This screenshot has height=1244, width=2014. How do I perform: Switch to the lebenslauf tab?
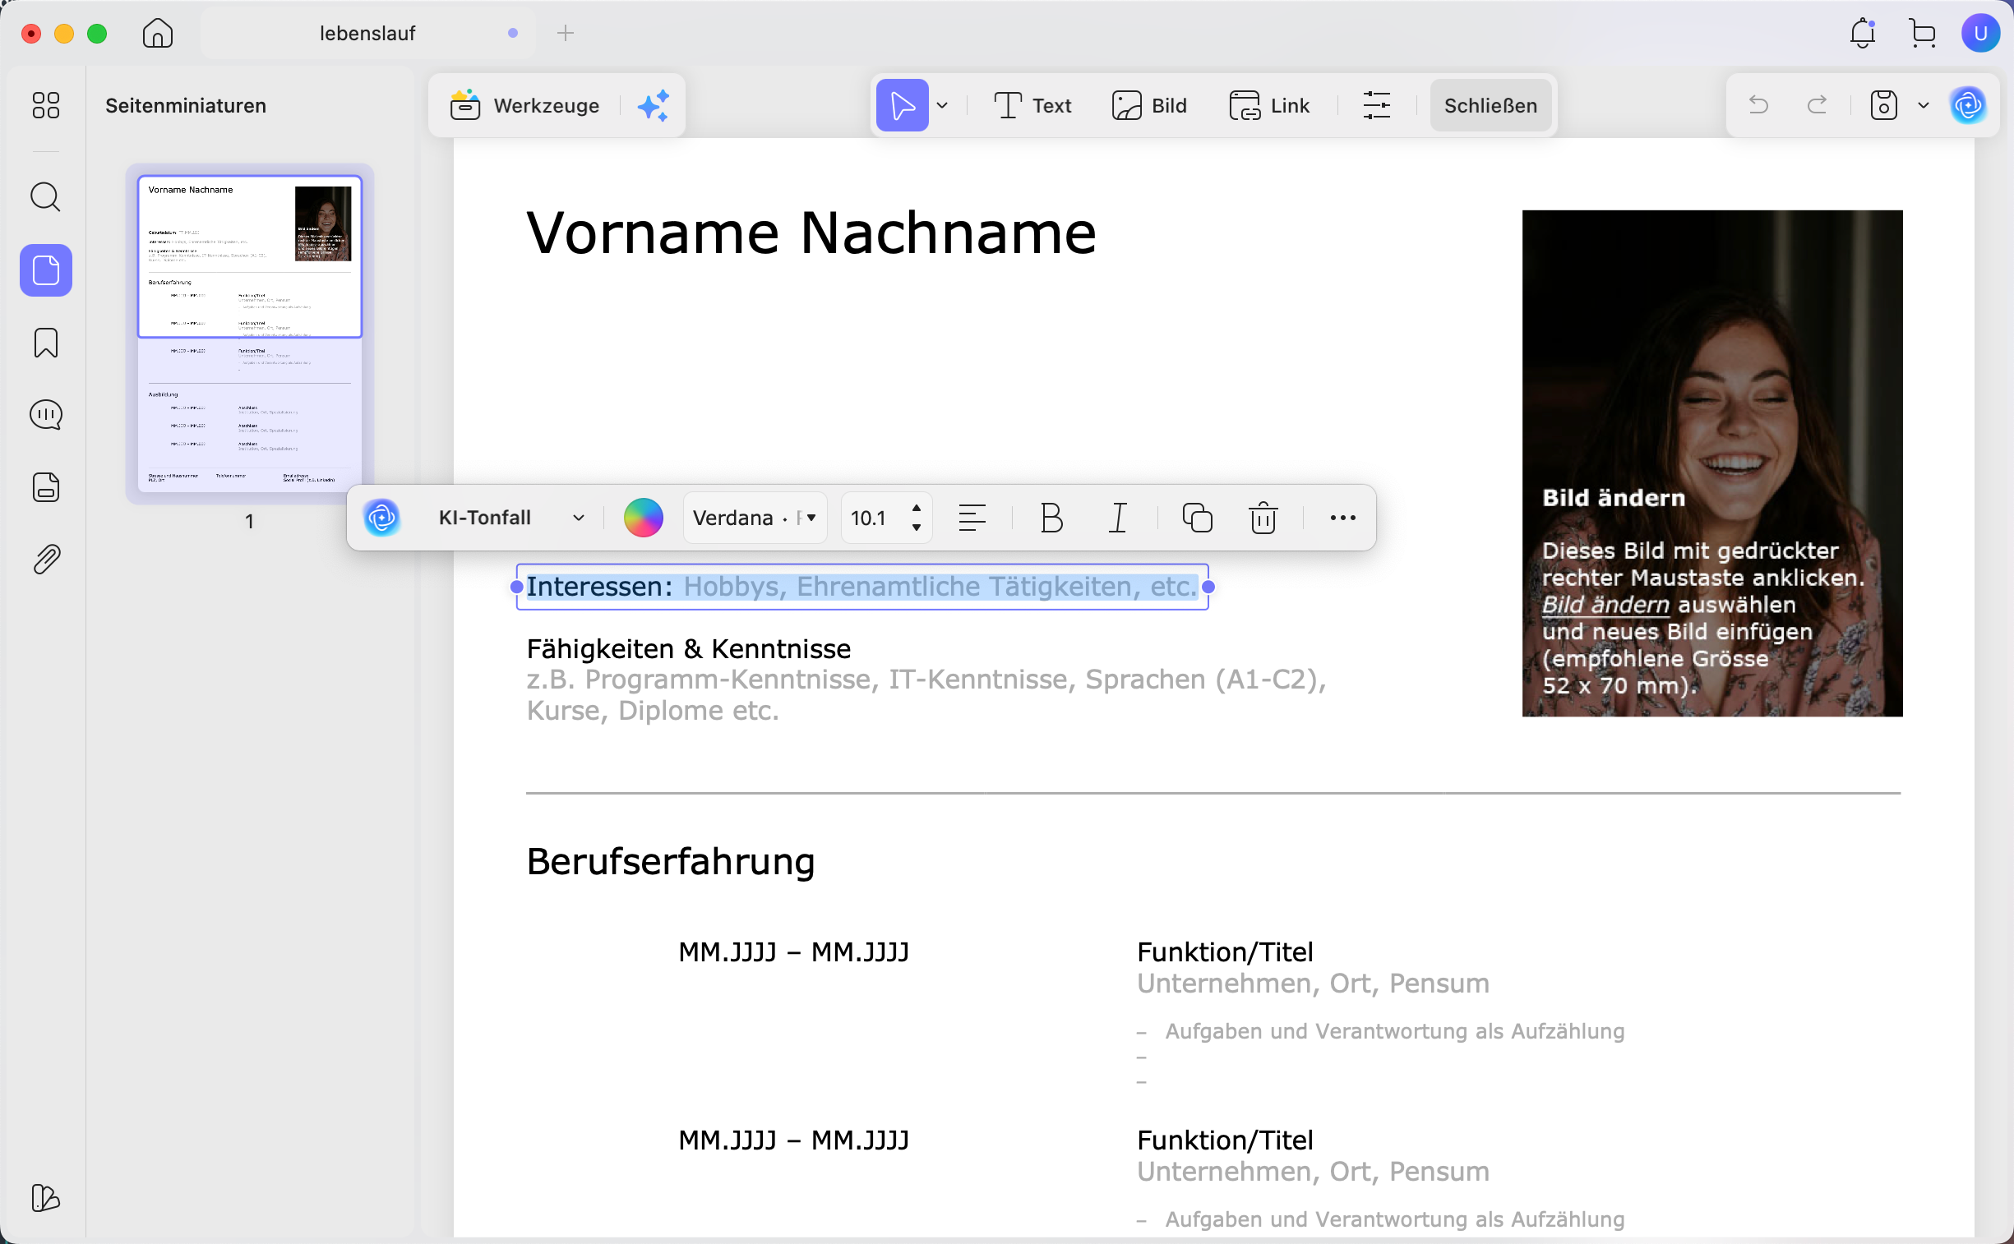click(367, 33)
